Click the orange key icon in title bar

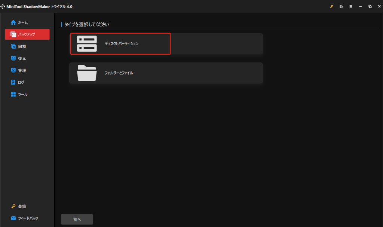click(x=331, y=6)
